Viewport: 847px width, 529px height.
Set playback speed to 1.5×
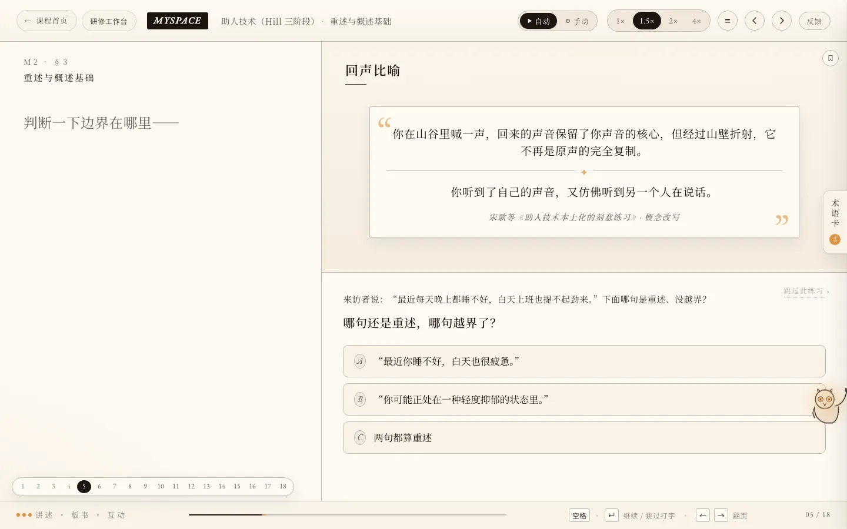pos(647,21)
